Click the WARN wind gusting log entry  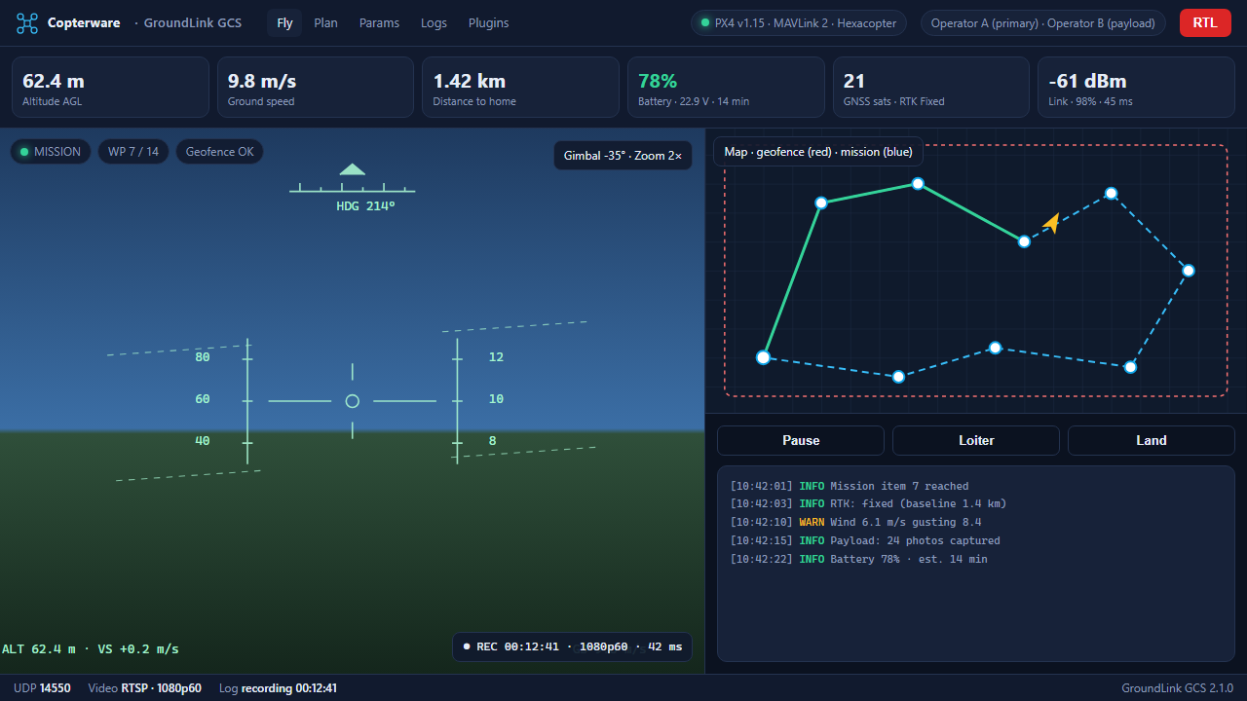coord(856,523)
